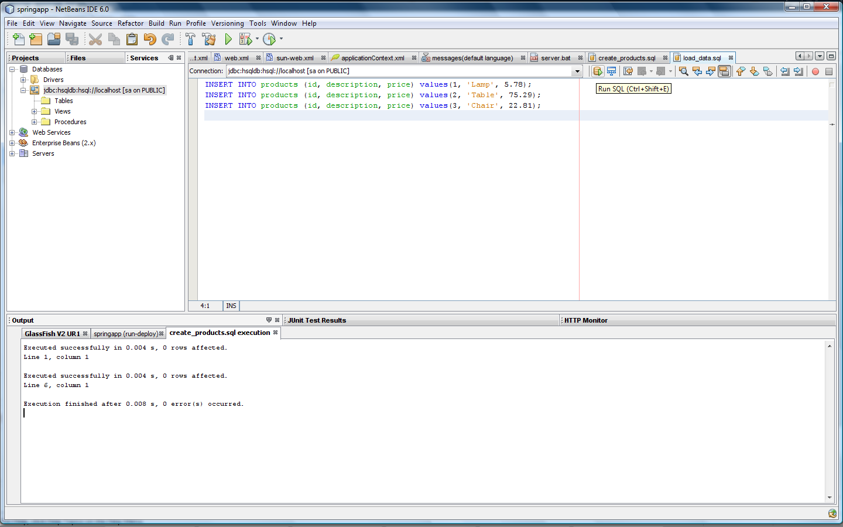The height and width of the screenshot is (527, 843).
Task: Expand the Web Services node
Action: pos(12,132)
